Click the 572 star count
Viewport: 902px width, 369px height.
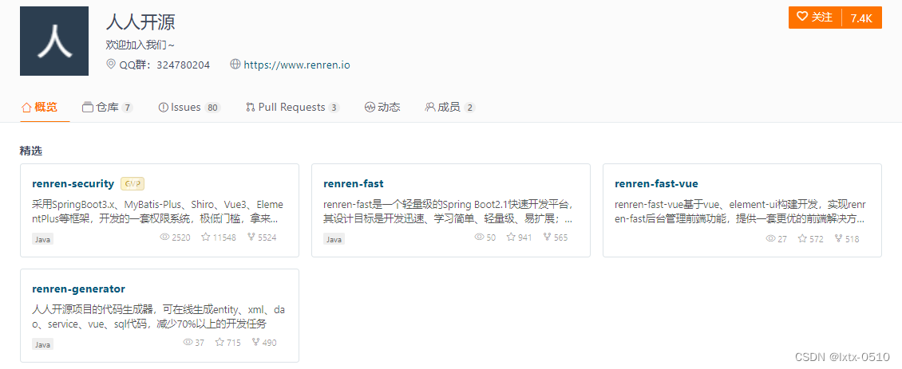click(x=817, y=239)
